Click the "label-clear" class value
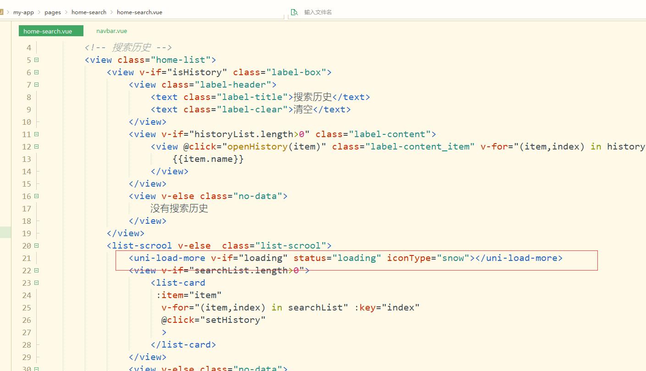Viewport: 646px width, 371px height. click(252, 109)
